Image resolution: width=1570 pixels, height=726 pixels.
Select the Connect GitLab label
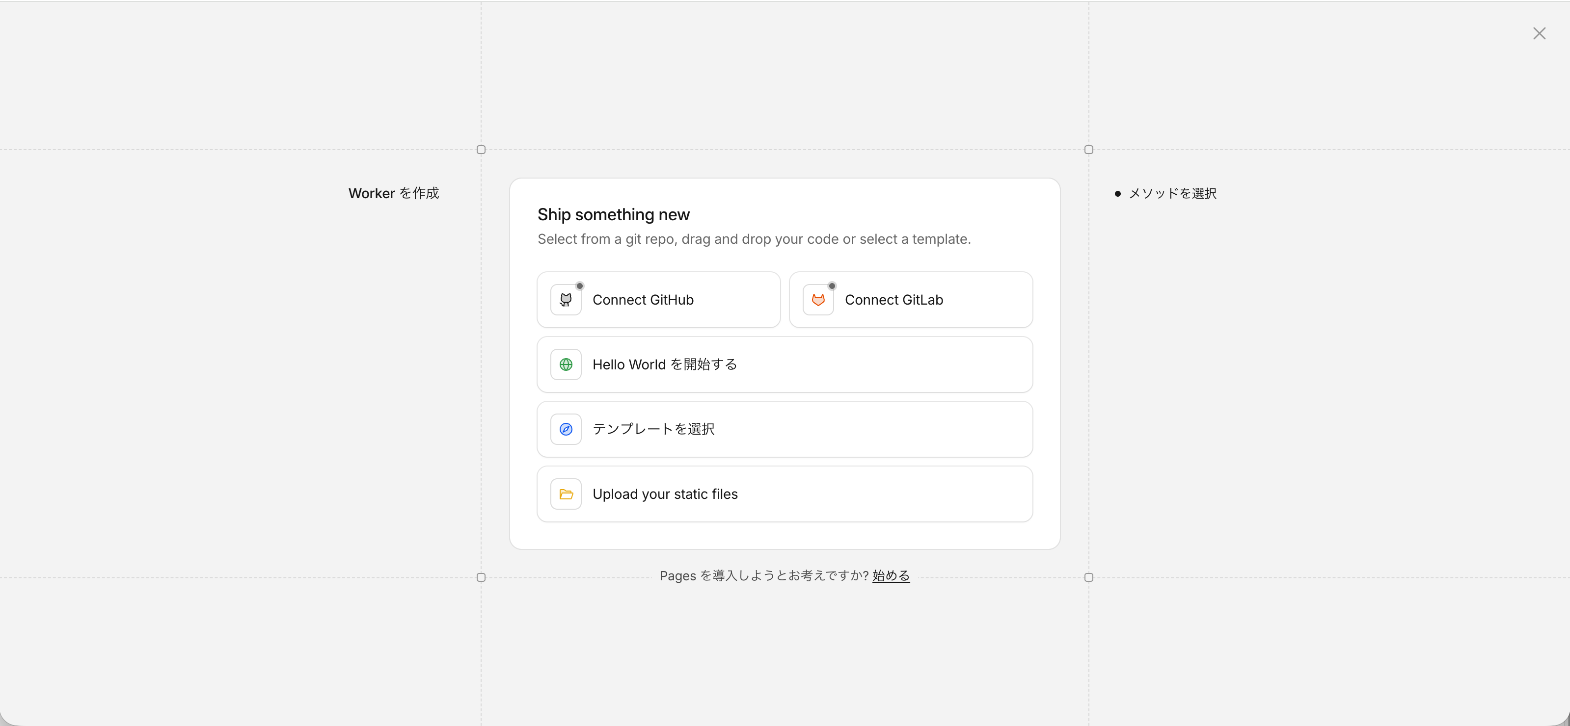(x=893, y=300)
